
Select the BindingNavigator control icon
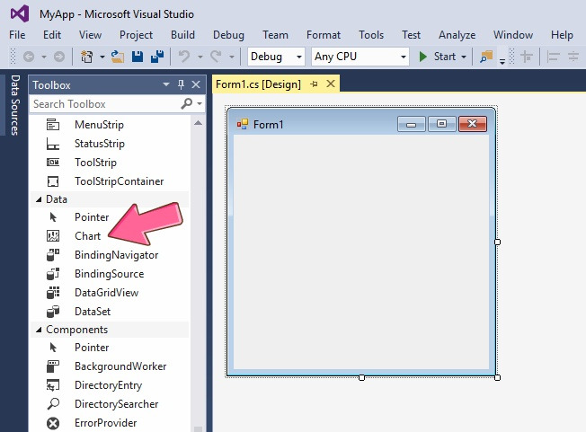pyautogui.click(x=53, y=255)
